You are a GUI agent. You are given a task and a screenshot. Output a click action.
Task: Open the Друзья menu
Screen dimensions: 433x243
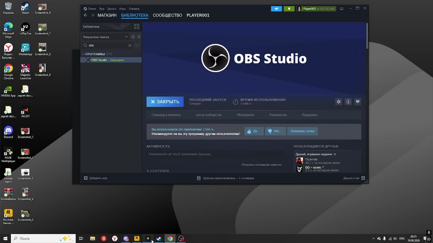112,9
